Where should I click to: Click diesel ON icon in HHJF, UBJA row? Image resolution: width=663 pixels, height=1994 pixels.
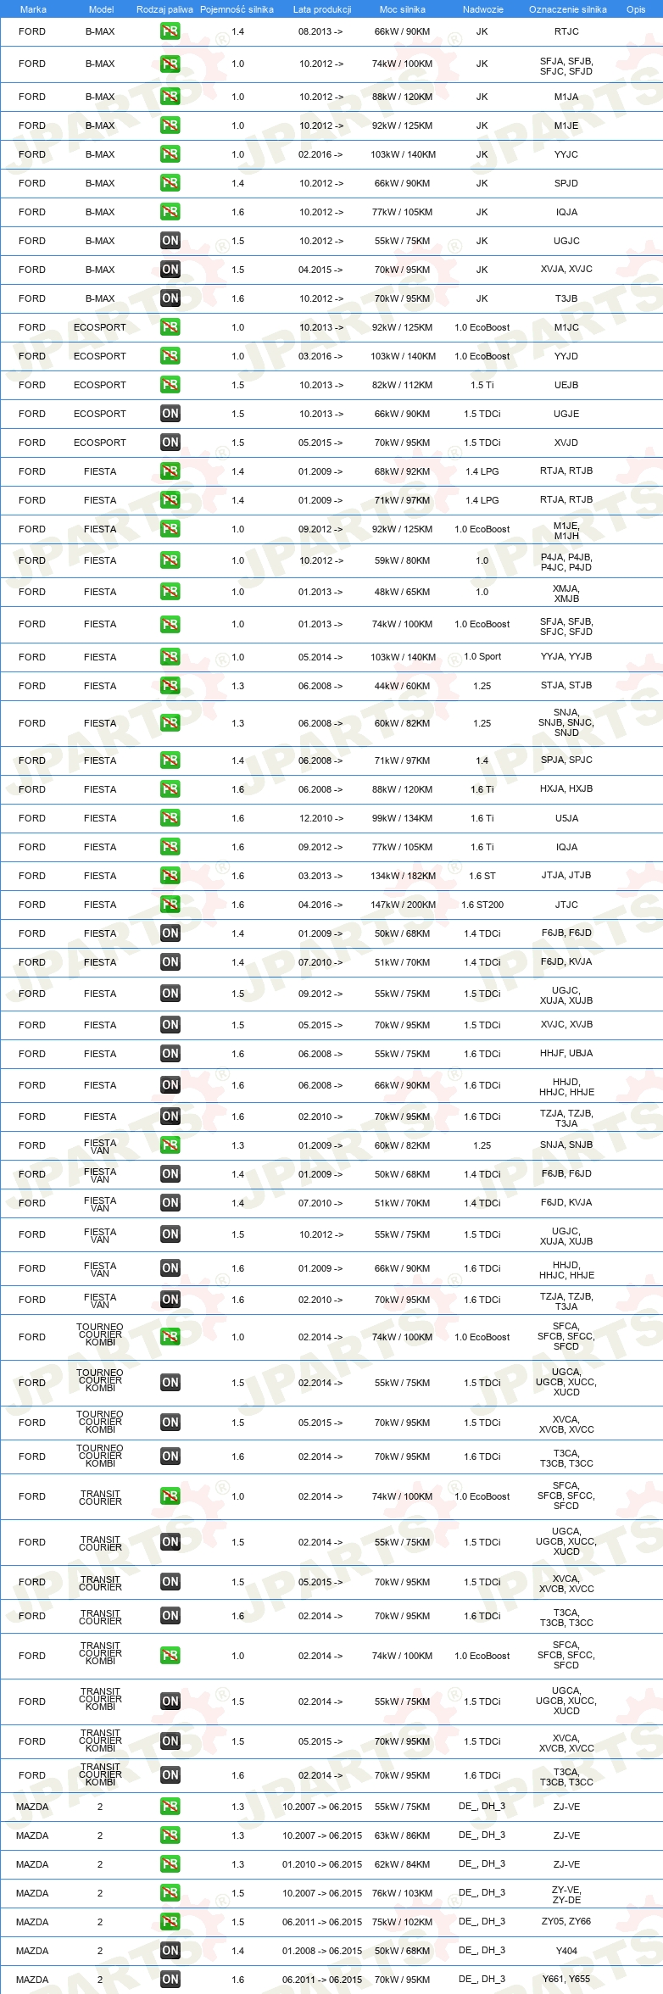(x=170, y=1054)
